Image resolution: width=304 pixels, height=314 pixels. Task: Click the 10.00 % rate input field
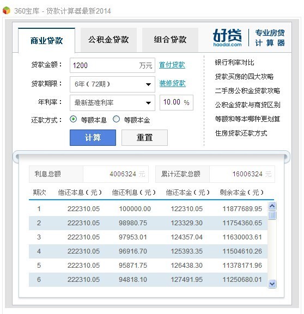(177, 102)
